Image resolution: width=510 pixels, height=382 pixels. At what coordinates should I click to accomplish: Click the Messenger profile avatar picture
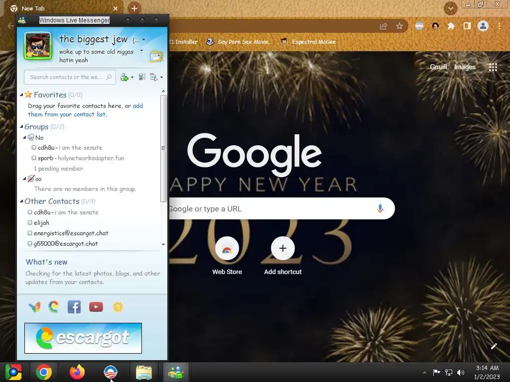coord(38,46)
